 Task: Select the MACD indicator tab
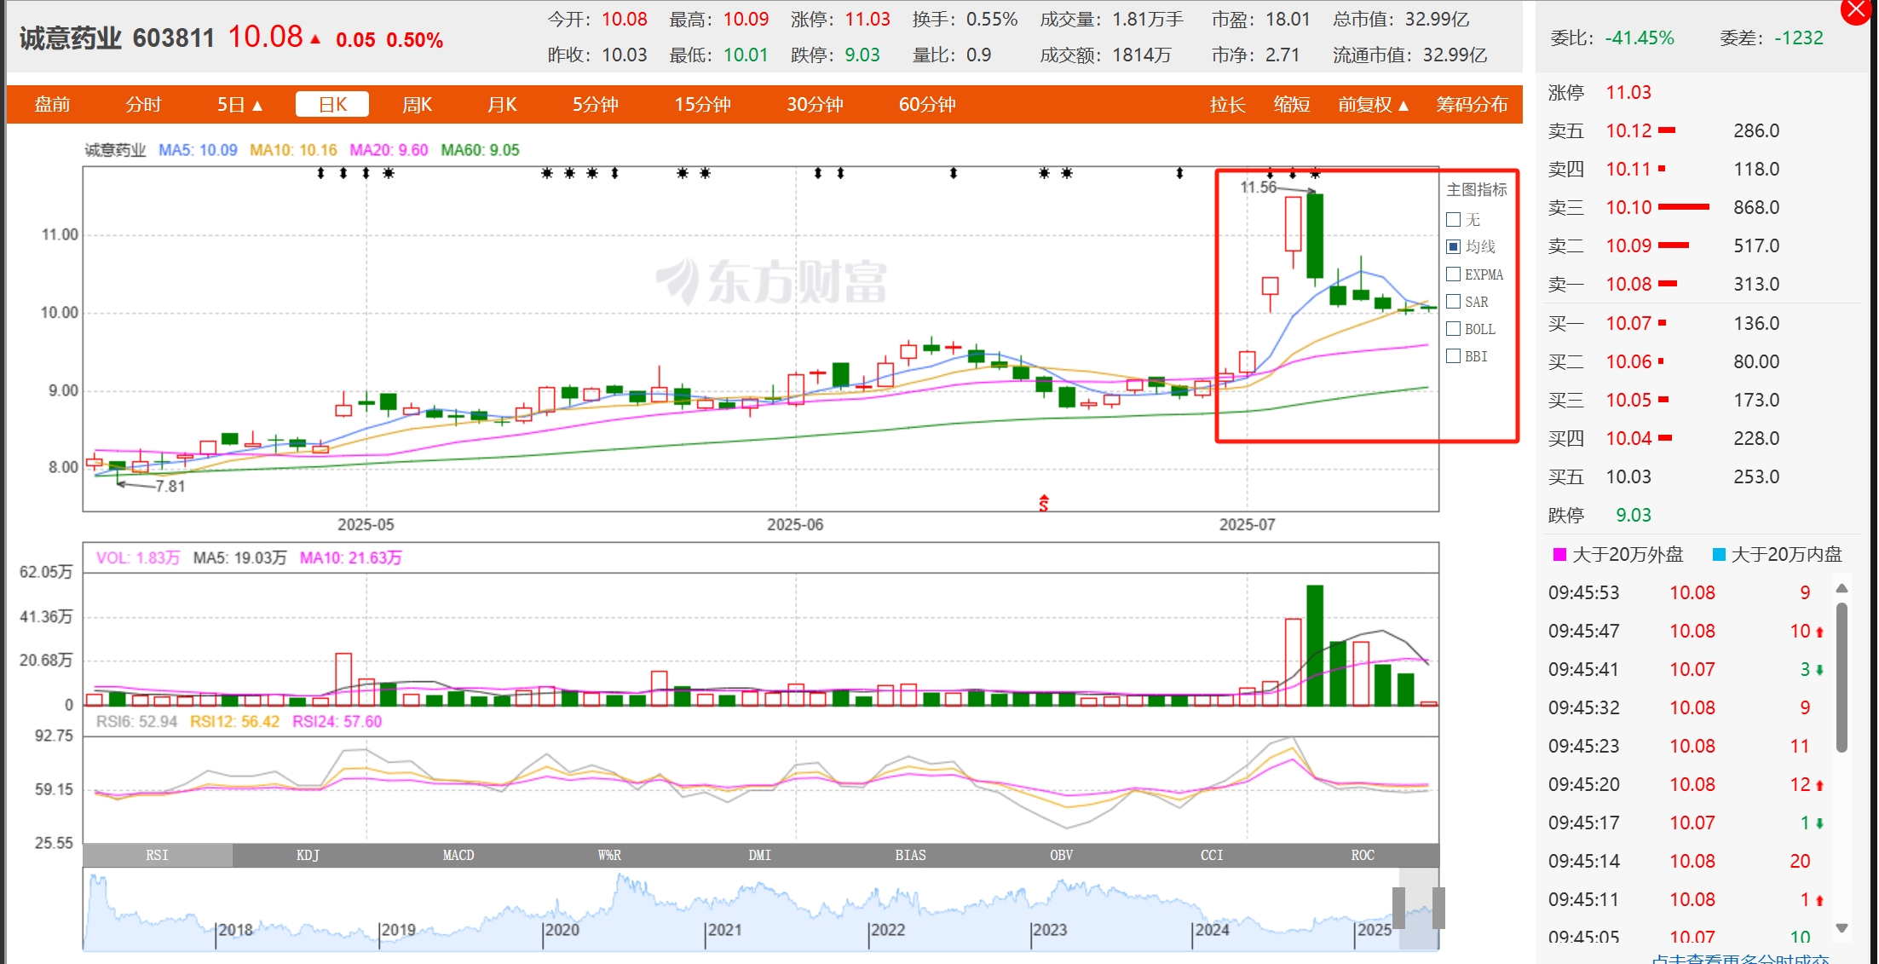coord(458,855)
